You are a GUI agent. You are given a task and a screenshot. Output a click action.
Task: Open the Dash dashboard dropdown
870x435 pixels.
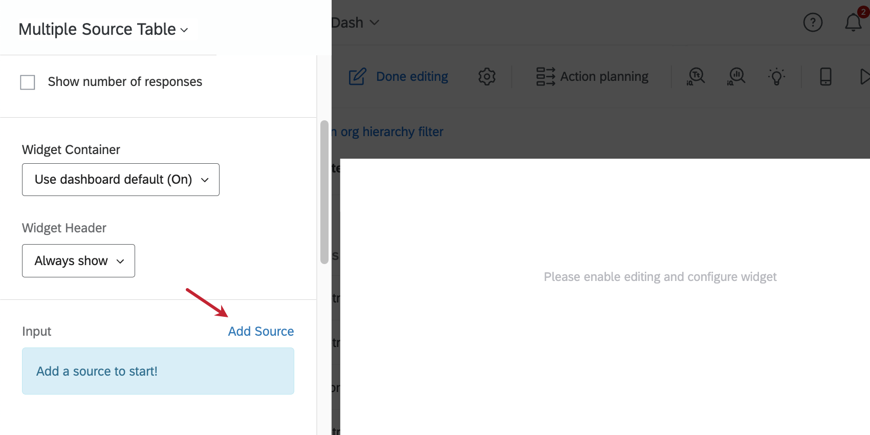point(374,23)
